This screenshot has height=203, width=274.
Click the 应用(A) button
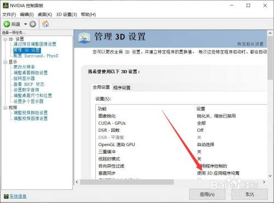207,194
